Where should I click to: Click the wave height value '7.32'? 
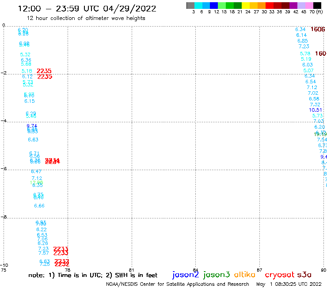pyautogui.click(x=315, y=105)
